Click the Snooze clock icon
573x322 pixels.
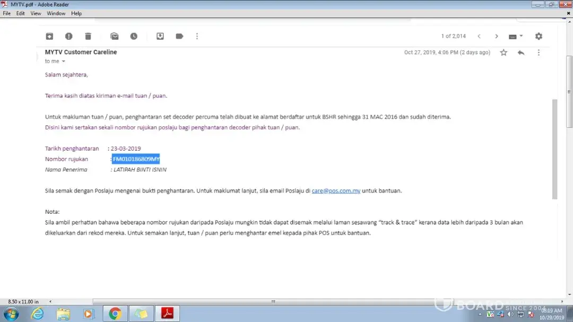(134, 36)
